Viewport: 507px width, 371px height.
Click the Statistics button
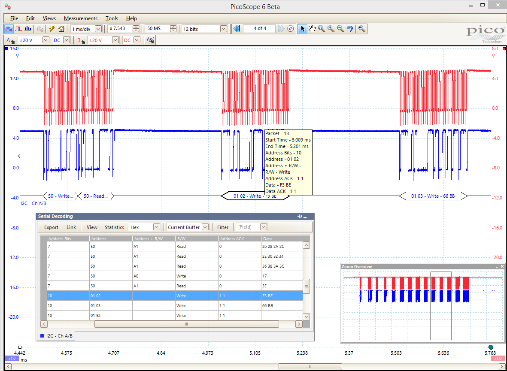114,227
